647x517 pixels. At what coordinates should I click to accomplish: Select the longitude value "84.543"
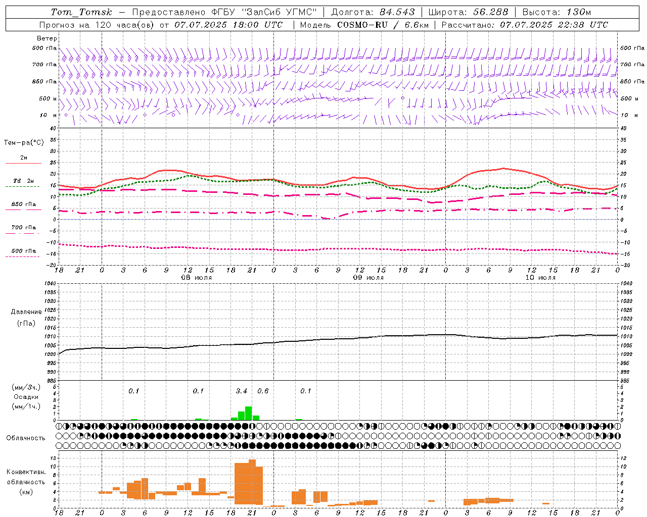[397, 12]
